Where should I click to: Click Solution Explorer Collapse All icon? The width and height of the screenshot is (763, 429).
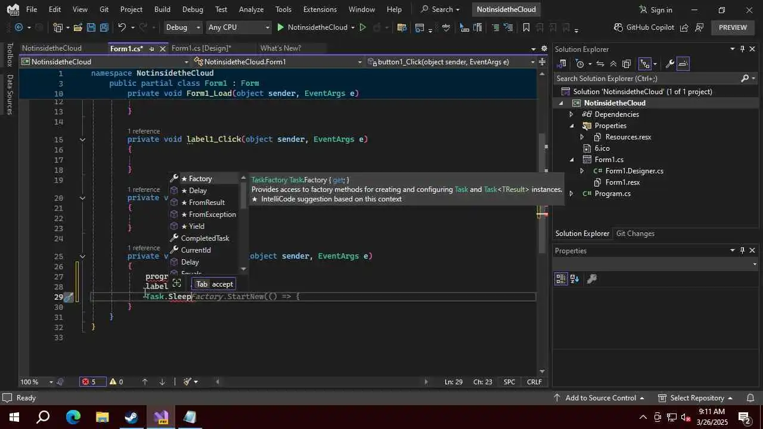pos(613,64)
